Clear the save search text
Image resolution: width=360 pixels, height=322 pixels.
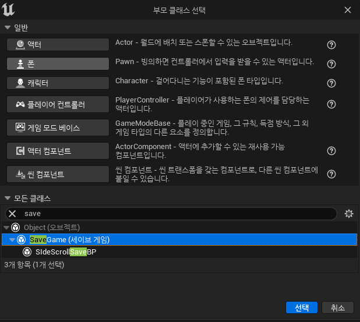[x=12, y=214]
